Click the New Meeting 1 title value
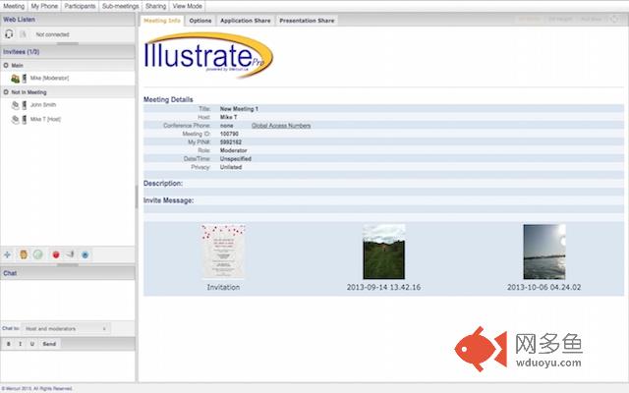The width and height of the screenshot is (629, 393). (239, 109)
